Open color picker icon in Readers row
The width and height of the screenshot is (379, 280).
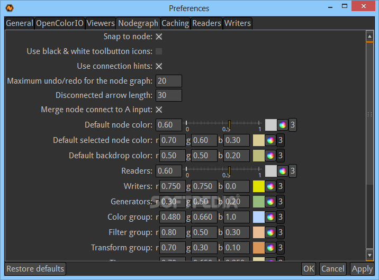point(282,171)
